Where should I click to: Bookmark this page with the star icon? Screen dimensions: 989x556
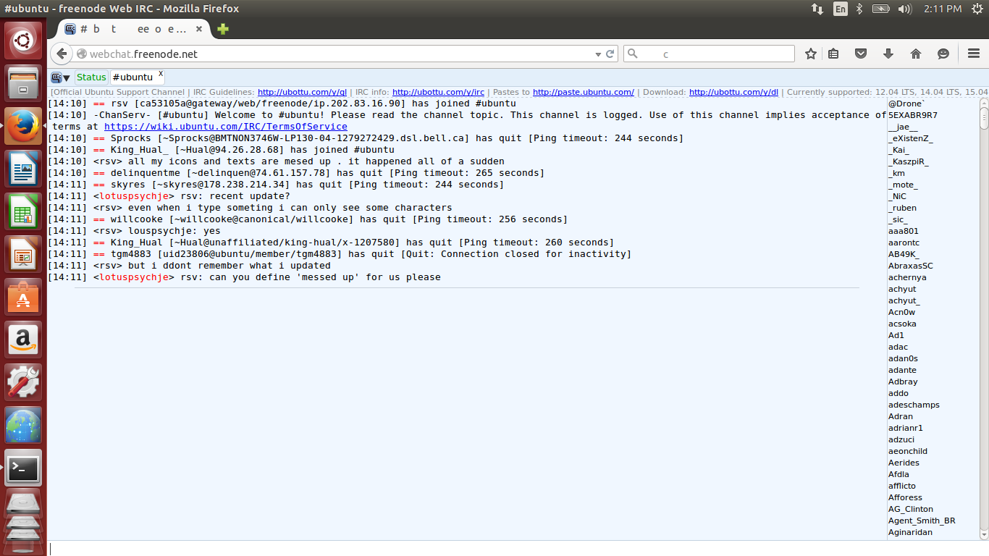(811, 54)
